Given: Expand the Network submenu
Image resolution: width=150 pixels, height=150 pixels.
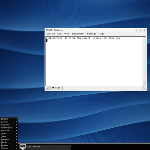Looking at the screenshot, I should point(9,130).
